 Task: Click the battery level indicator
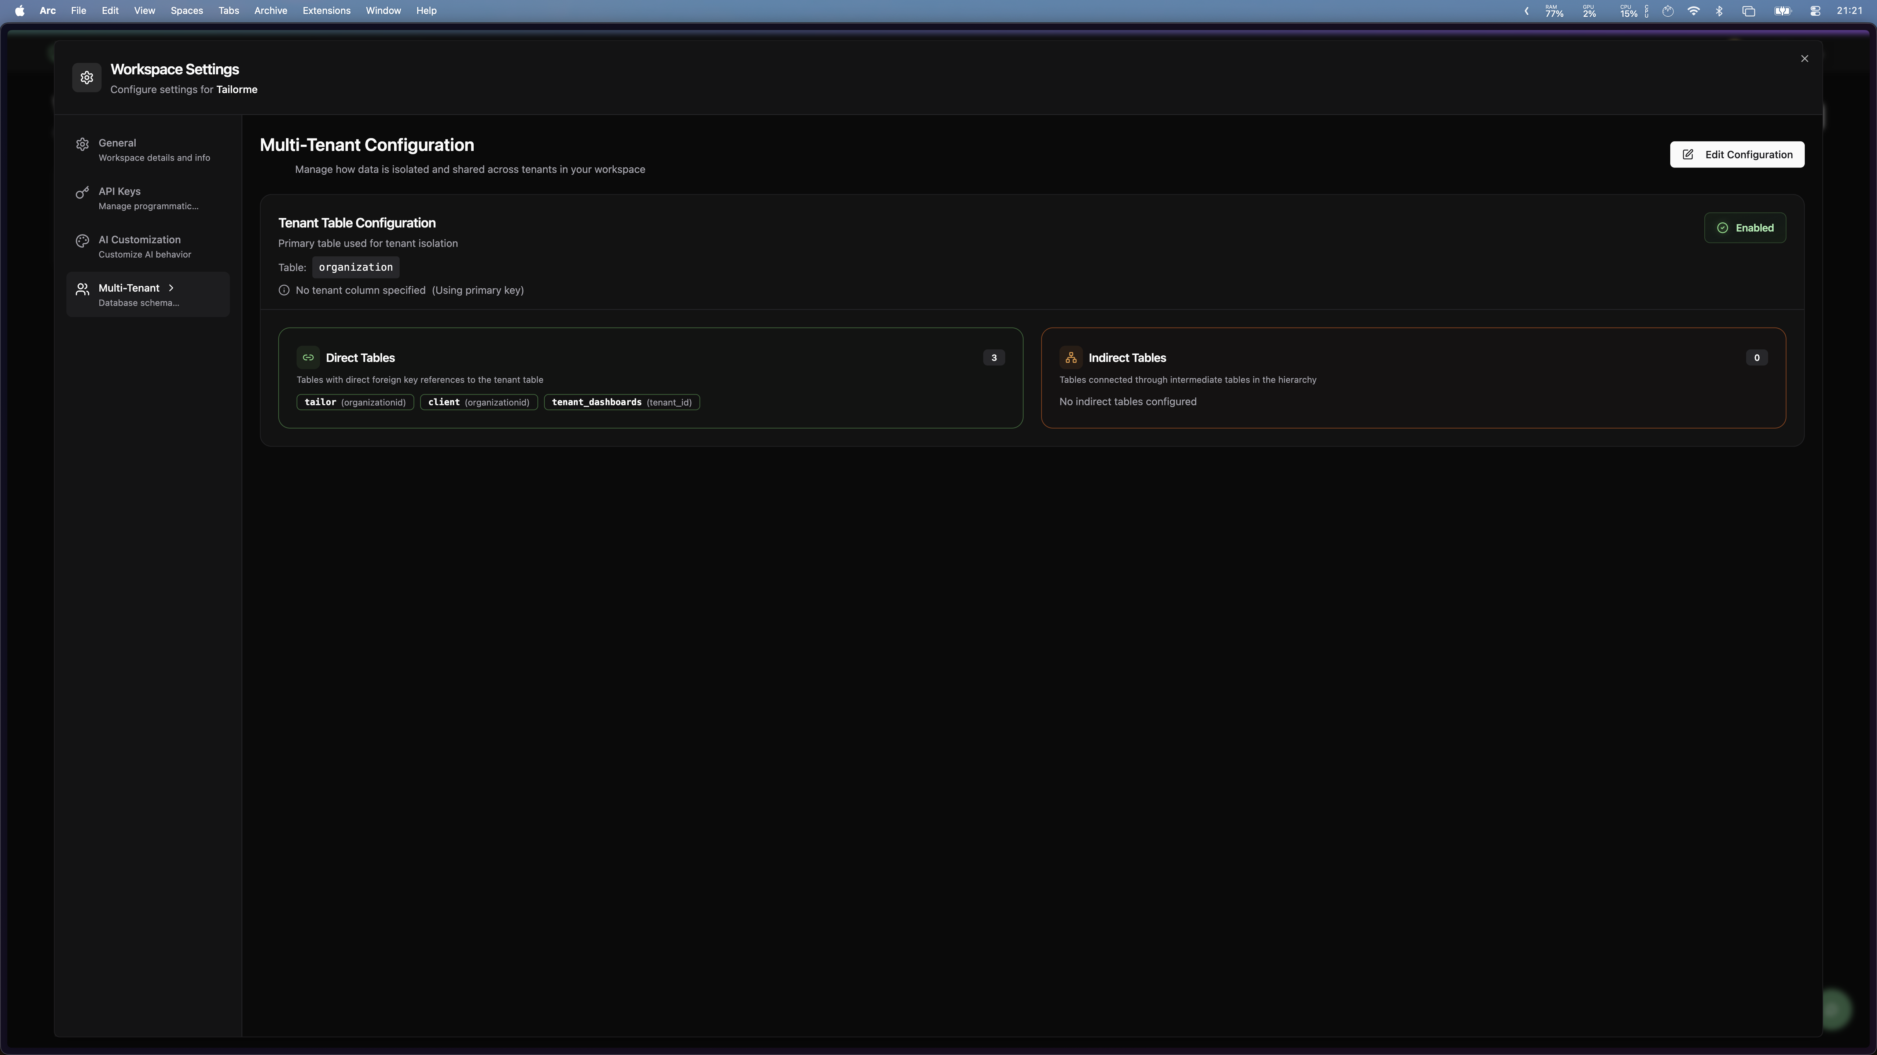[1781, 10]
